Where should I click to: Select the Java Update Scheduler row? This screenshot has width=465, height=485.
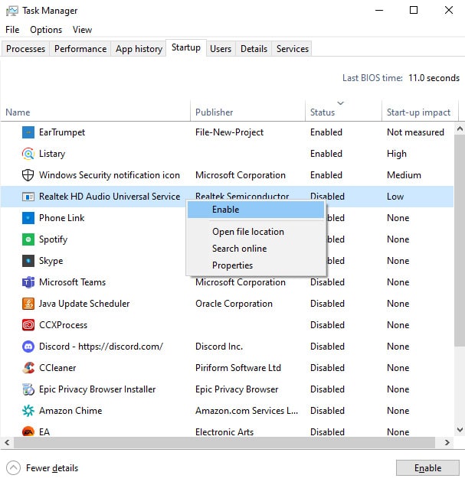point(84,304)
